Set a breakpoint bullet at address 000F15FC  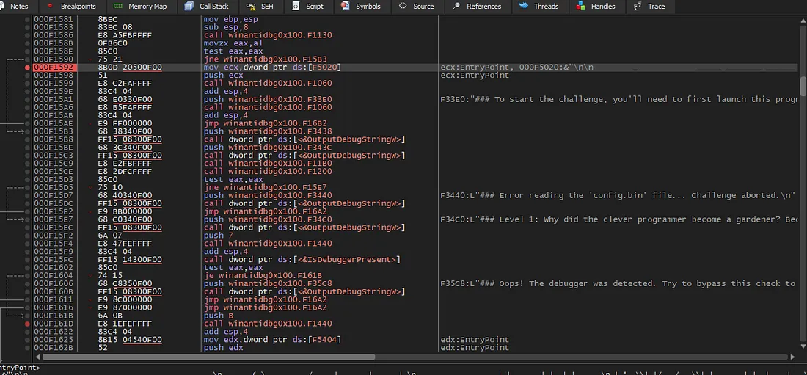[x=28, y=260]
